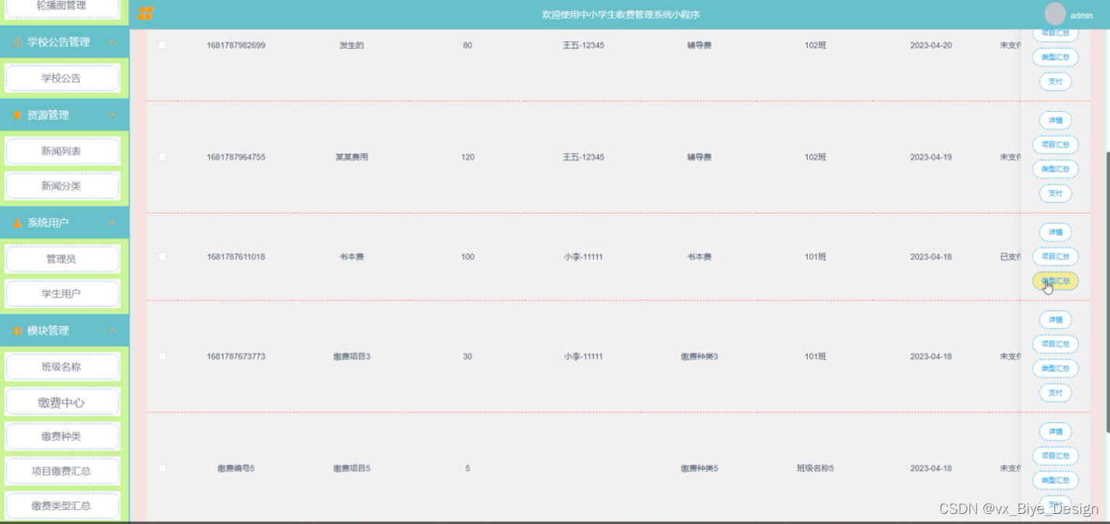Viewport: 1110px width, 524px height.
Task: Click the cell 缴费种类3
Action: [x=699, y=356]
